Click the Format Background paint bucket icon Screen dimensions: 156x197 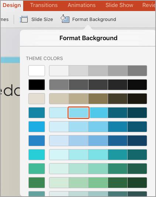click(x=65, y=19)
